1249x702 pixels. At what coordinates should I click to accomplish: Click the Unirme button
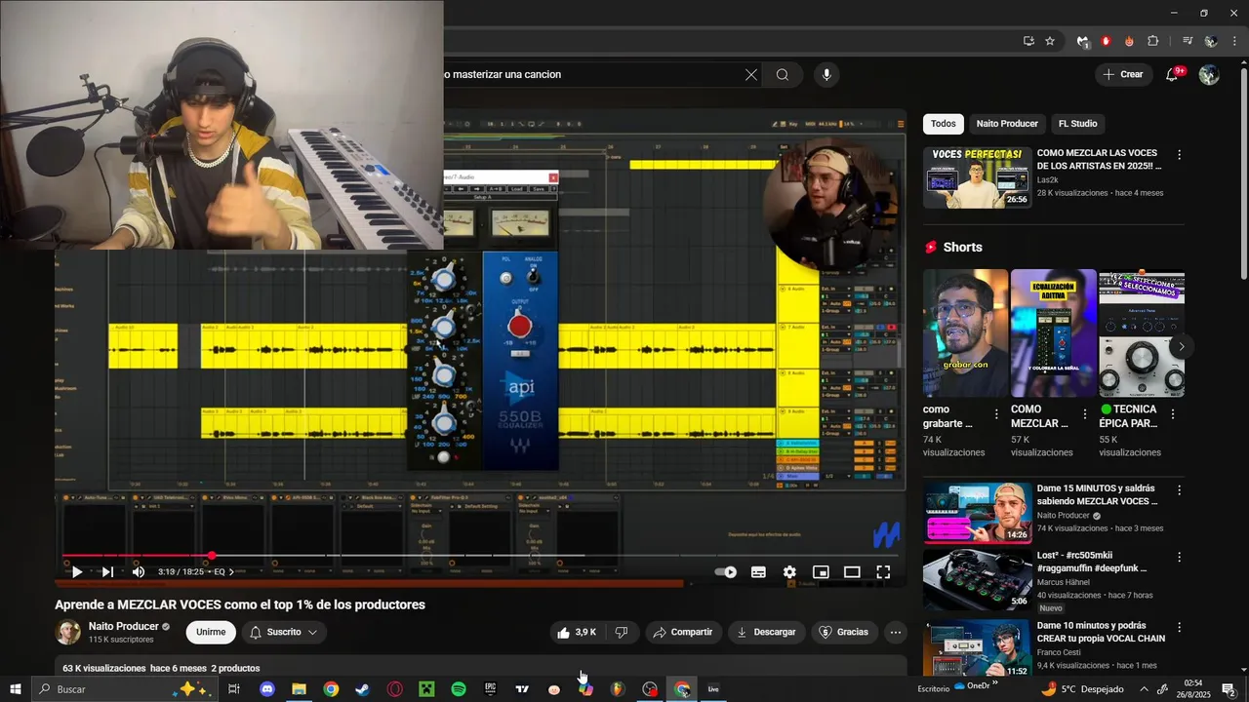point(211,632)
